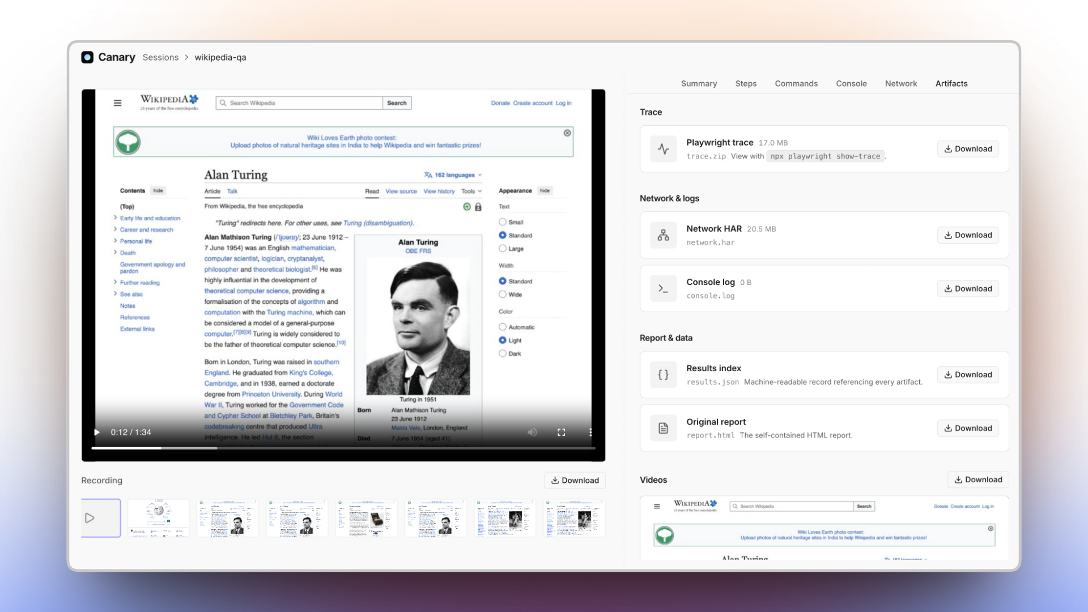Image resolution: width=1088 pixels, height=612 pixels.
Task: Open the Wikipedia main page thumbnail
Action: (x=159, y=518)
